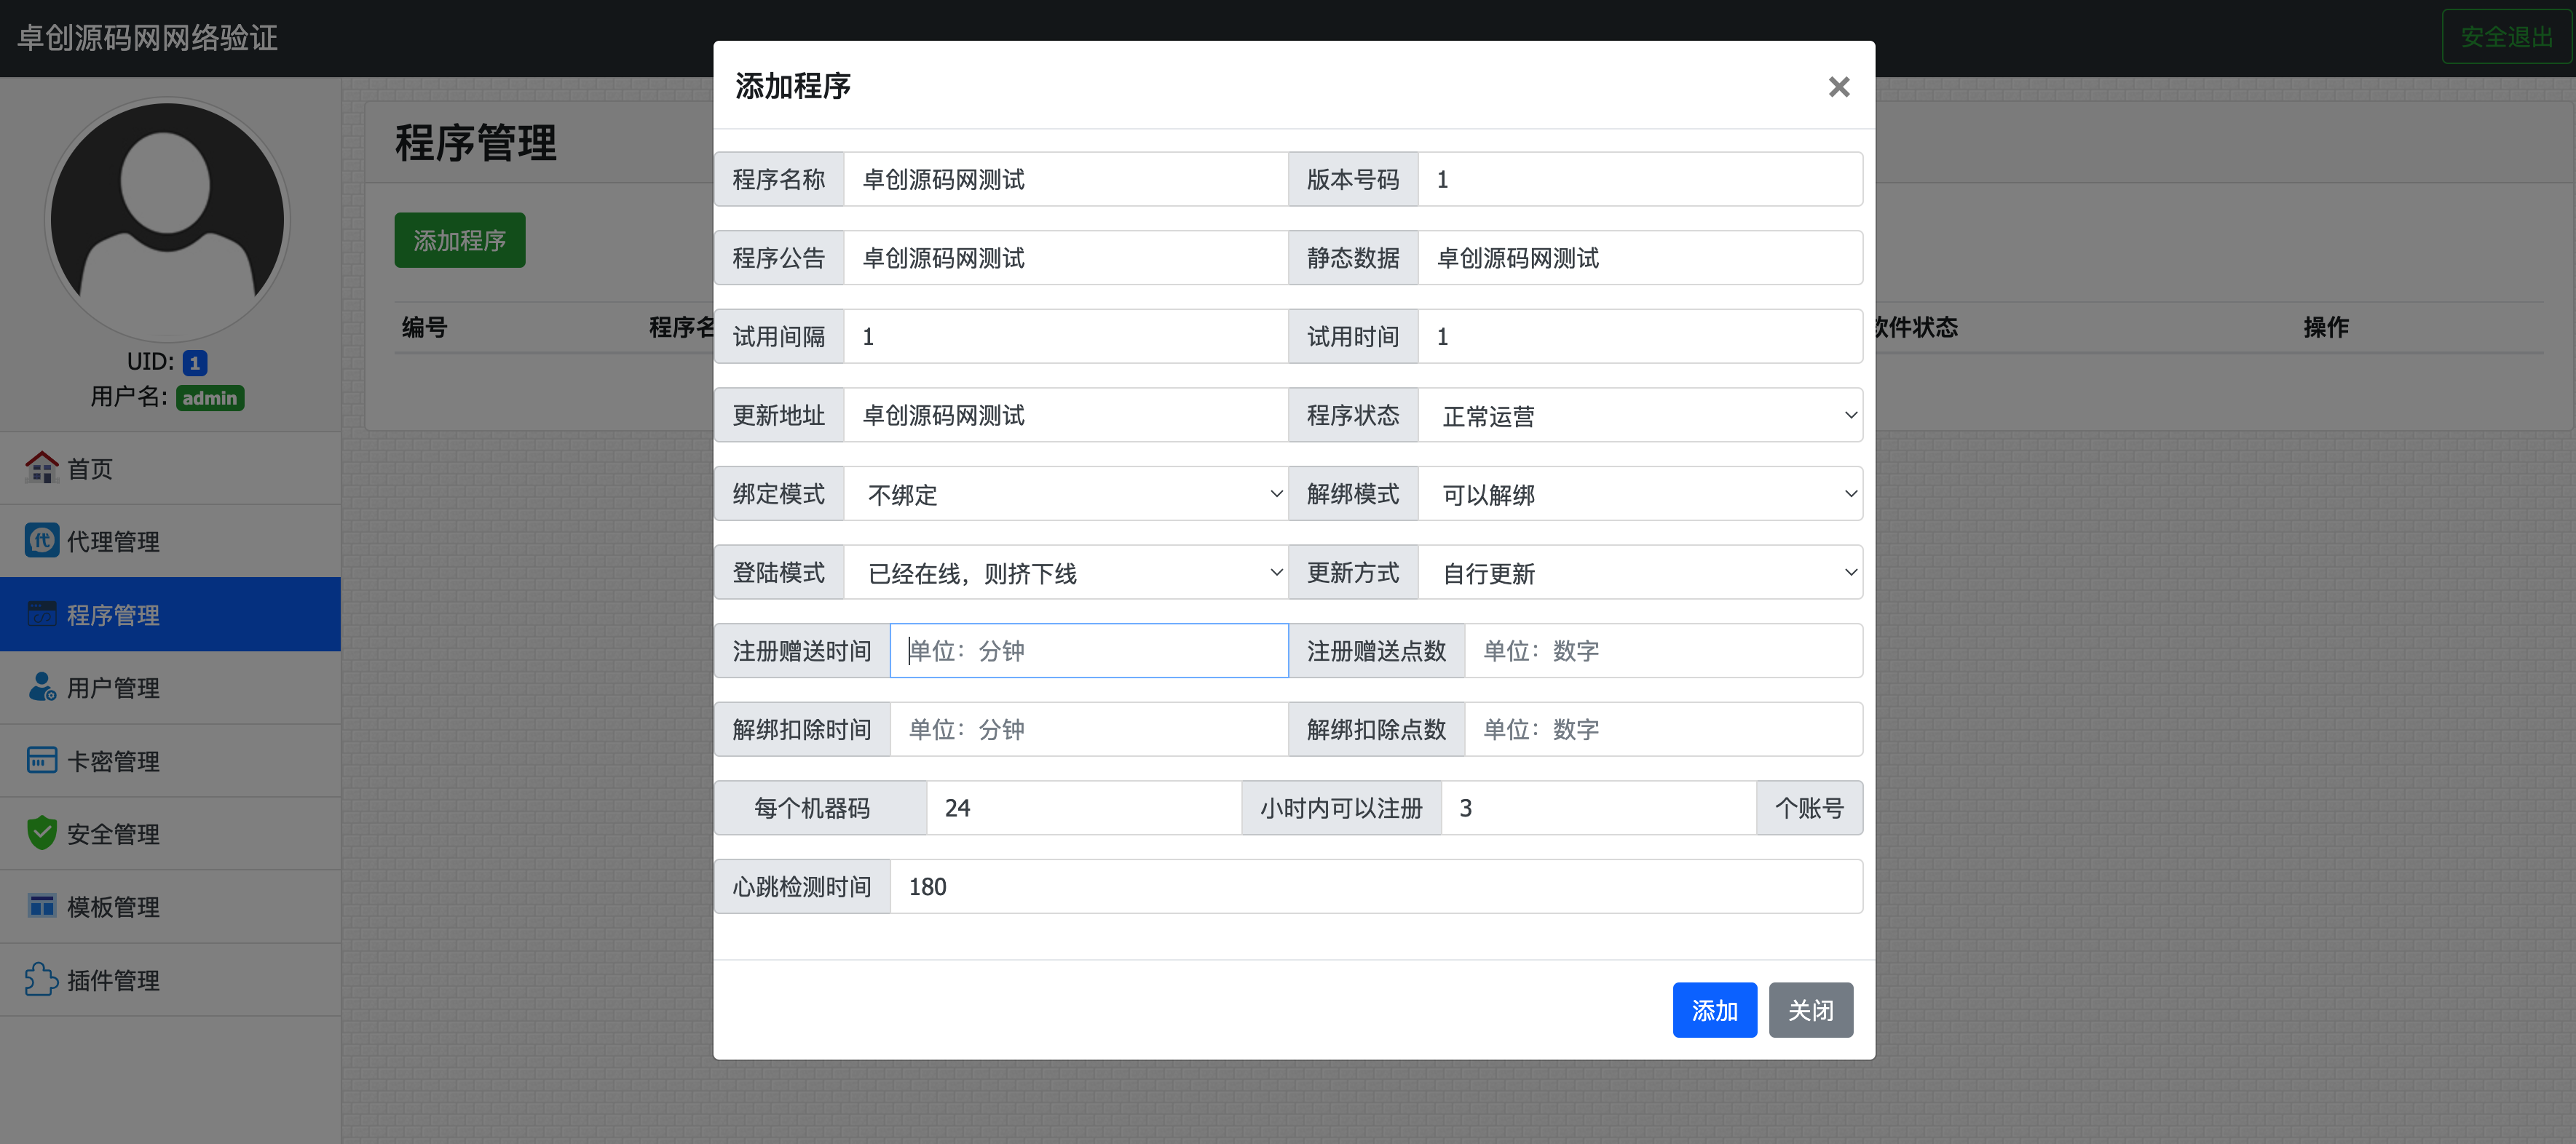Click the account count field with 3
Screen dimensions: 2576x1144
1598,807
